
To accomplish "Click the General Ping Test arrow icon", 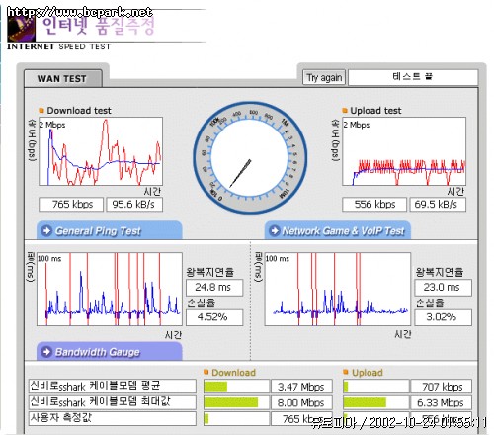I will click(x=46, y=230).
